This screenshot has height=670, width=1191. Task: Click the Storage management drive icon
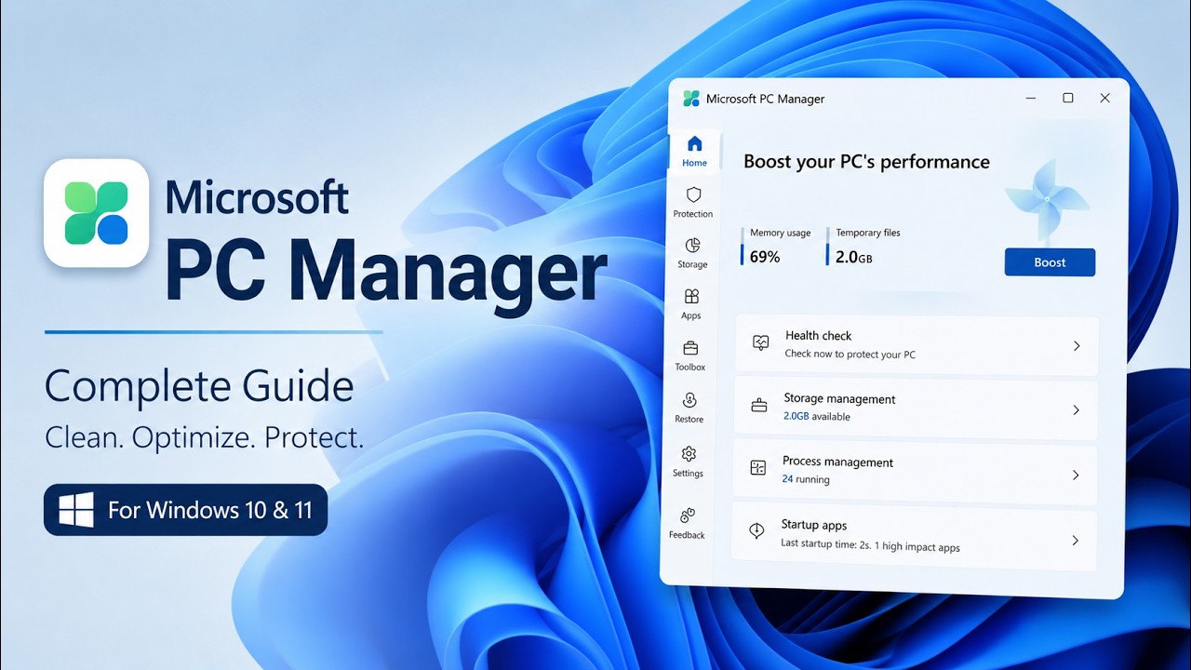(x=759, y=406)
